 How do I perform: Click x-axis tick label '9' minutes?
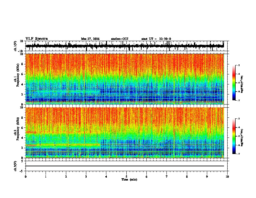pyautogui.click(x=207, y=177)
